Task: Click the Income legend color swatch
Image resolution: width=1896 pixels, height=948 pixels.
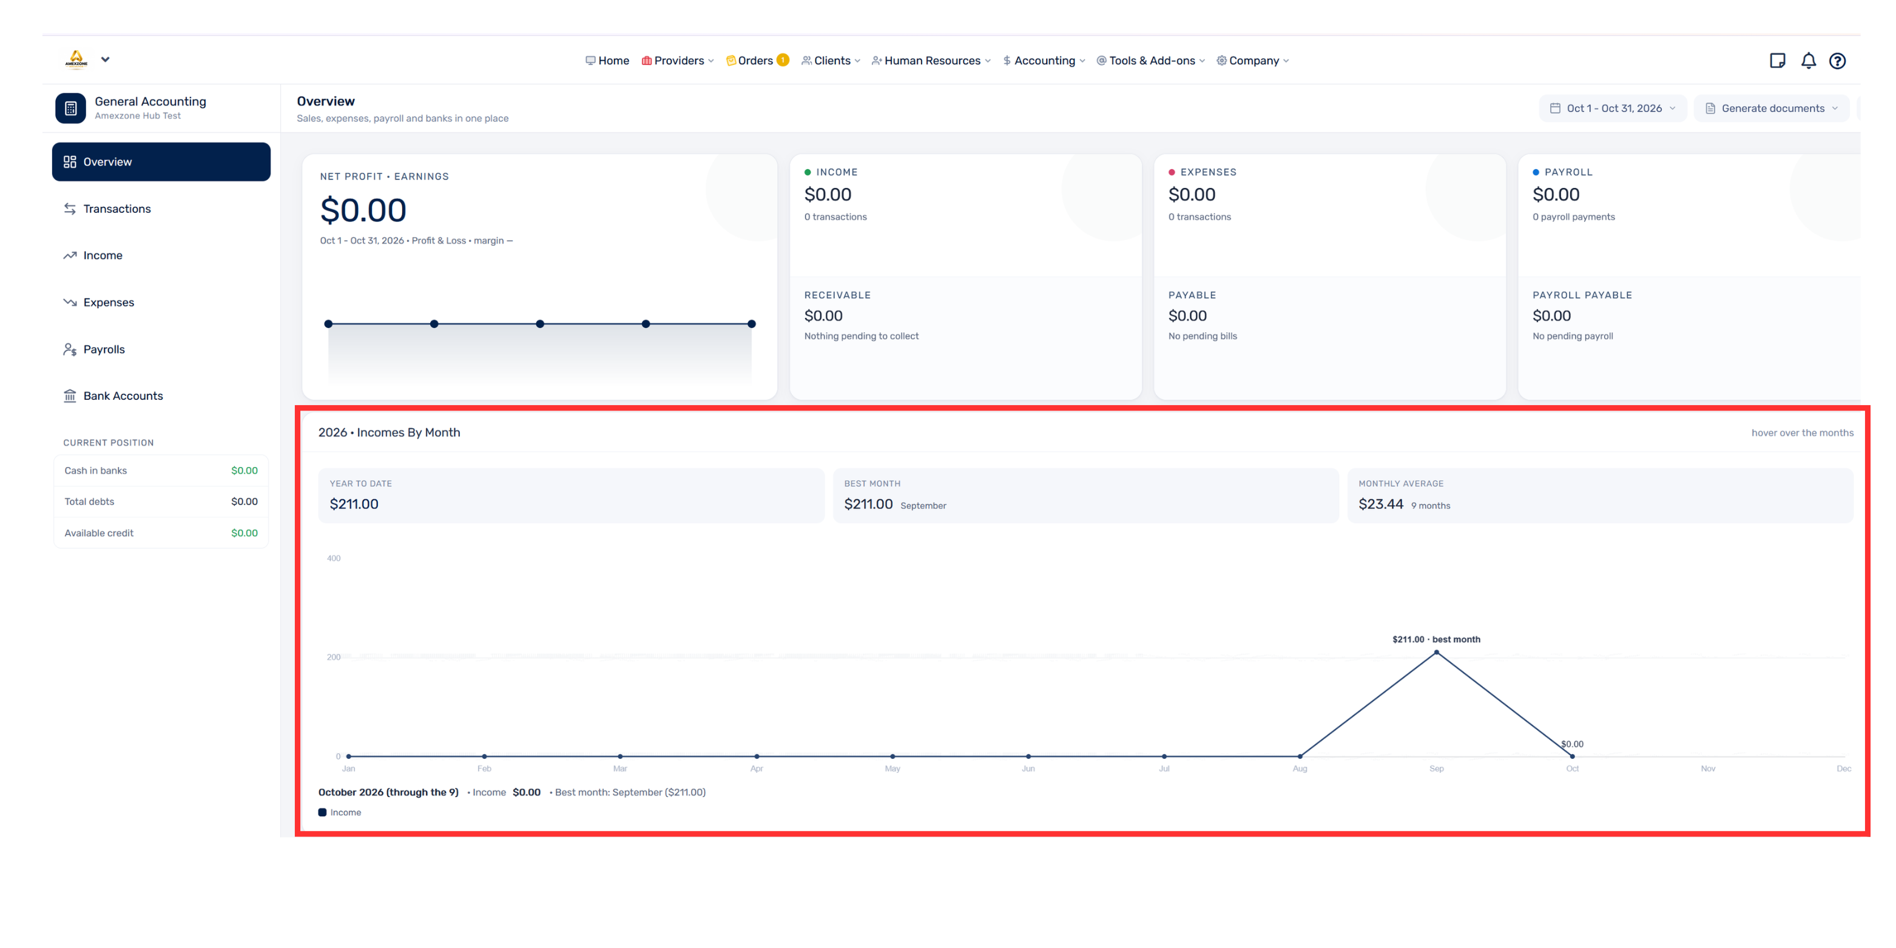Action: click(x=322, y=813)
